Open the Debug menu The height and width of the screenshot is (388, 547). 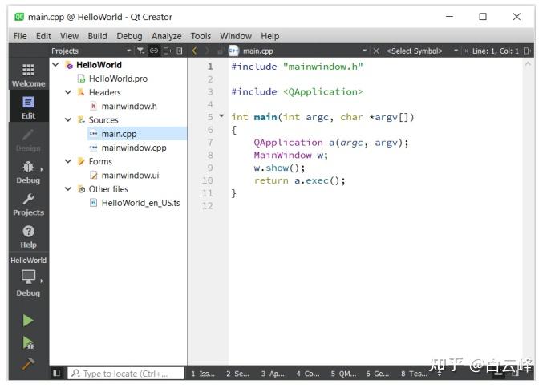pos(129,36)
